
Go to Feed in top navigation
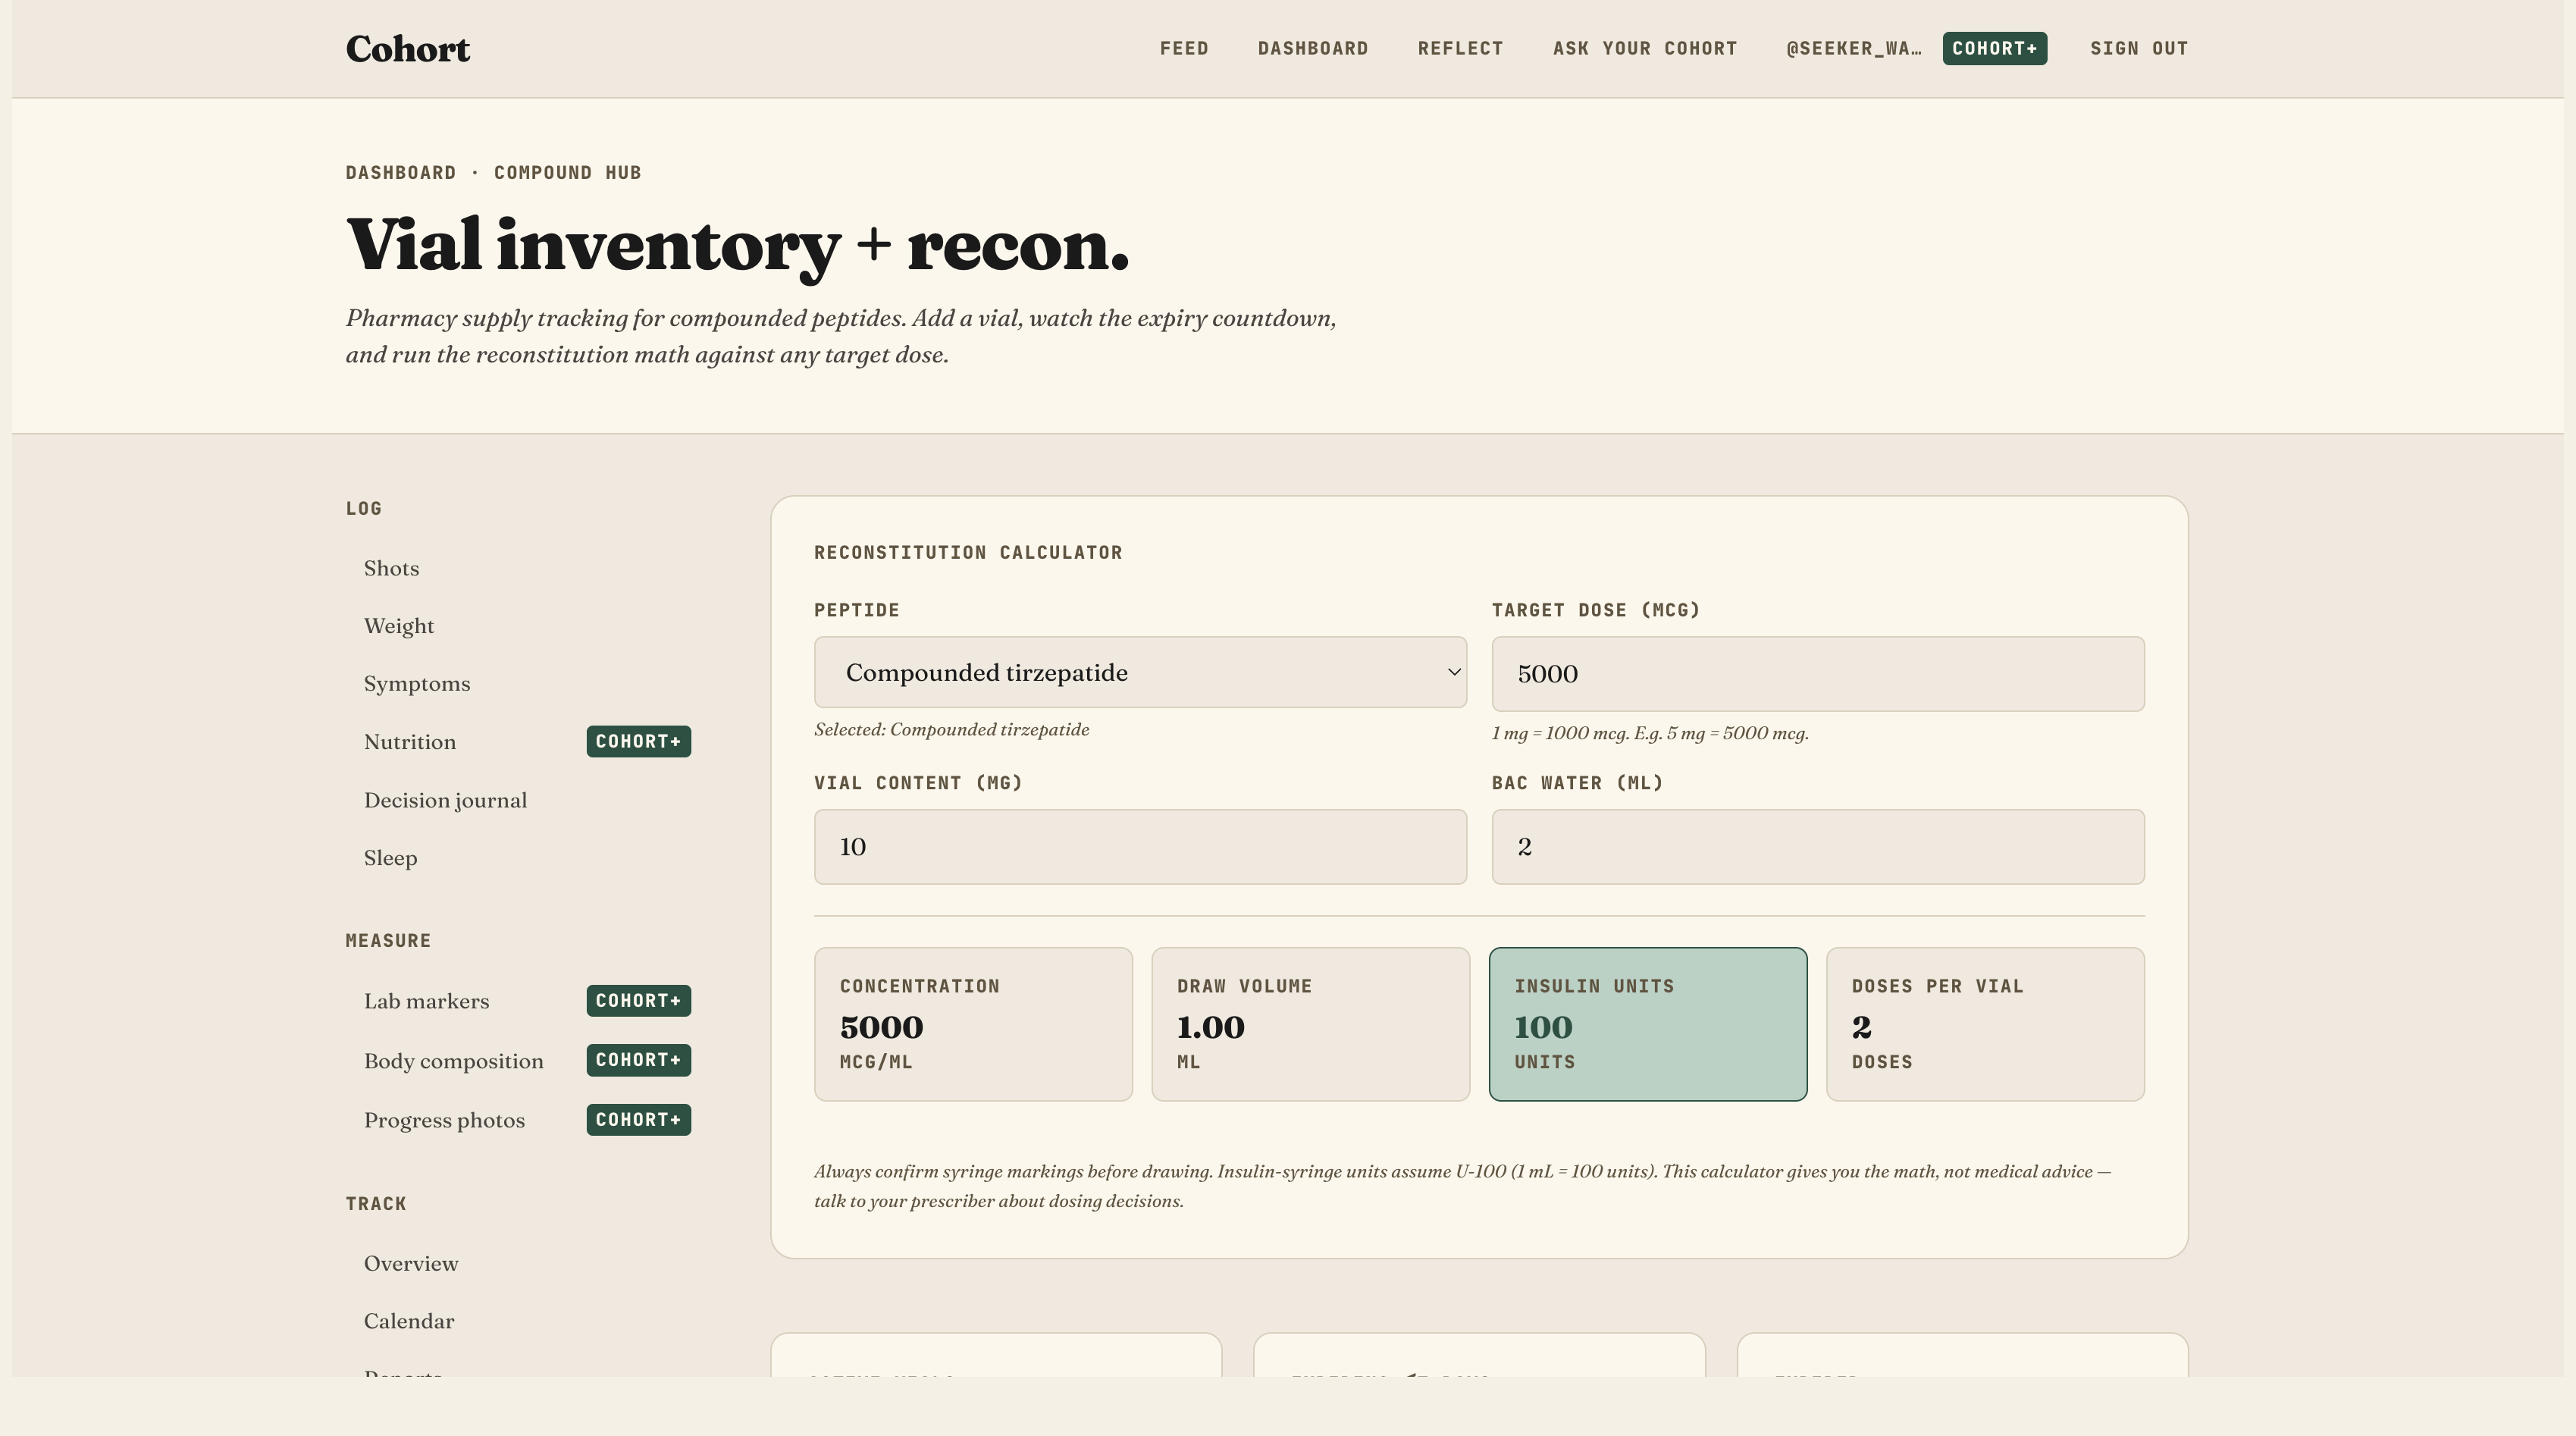tap(1184, 49)
